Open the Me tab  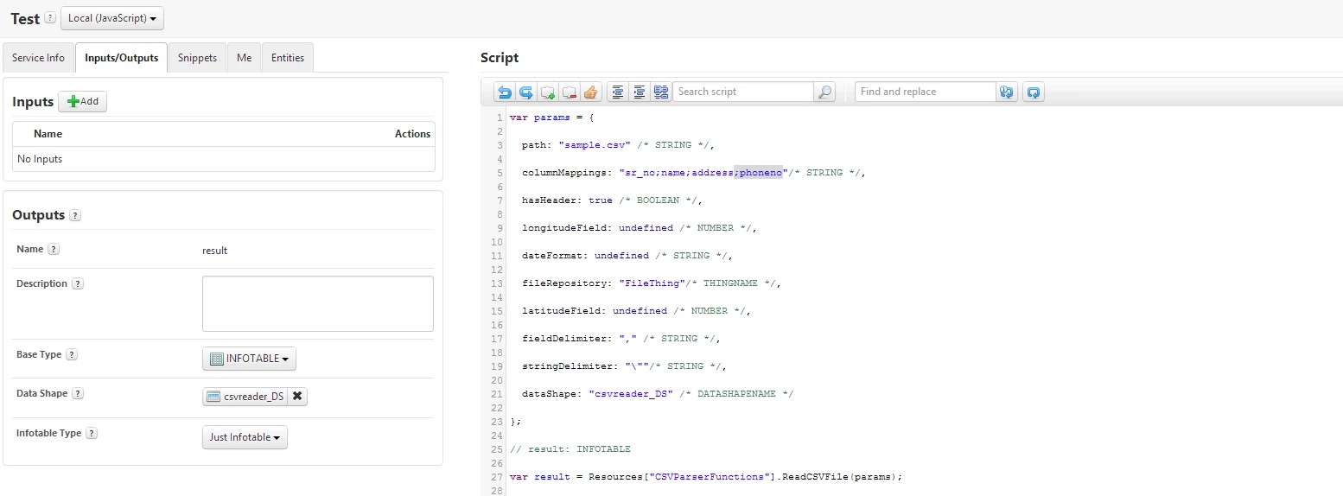coord(245,58)
